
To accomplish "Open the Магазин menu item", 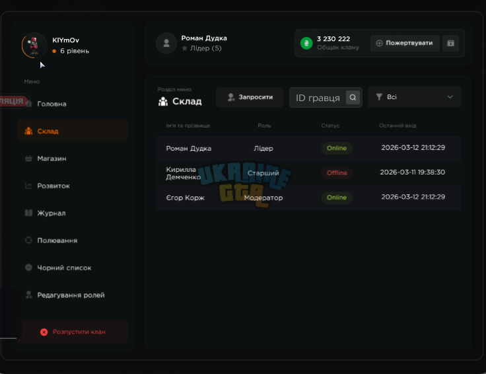I will pyautogui.click(x=73, y=159).
